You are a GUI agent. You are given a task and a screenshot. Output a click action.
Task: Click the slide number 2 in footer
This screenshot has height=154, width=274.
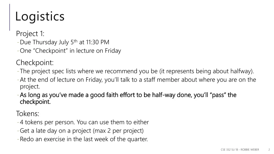click(269, 150)
